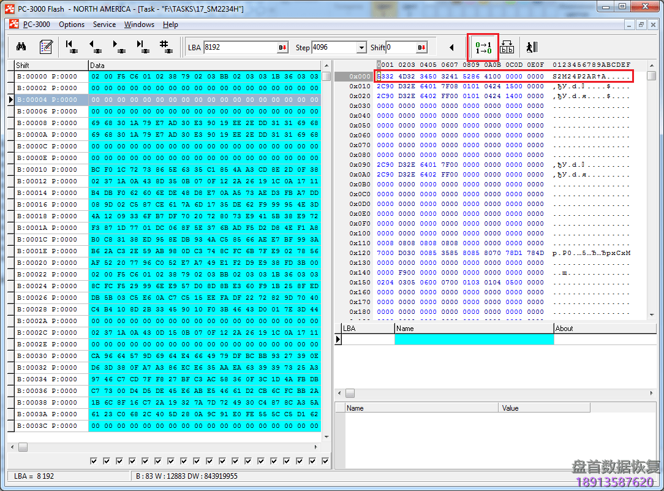Open the Service menu
The width and height of the screenshot is (664, 491).
coord(104,25)
